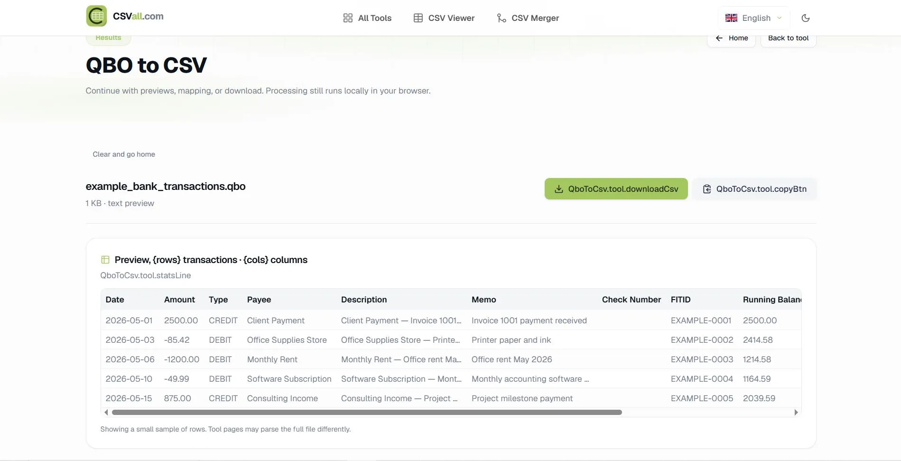
Task: Open CSV Merger from the navigation
Action: [528, 18]
